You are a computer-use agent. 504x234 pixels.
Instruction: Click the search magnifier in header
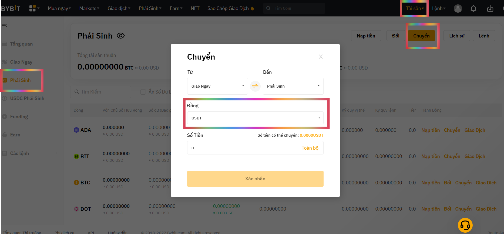(x=268, y=8)
